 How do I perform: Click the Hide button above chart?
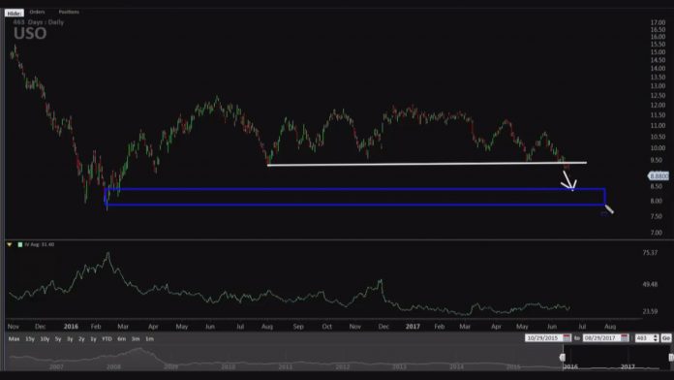click(15, 14)
